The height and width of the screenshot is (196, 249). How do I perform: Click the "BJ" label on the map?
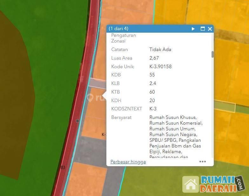click(63, 167)
